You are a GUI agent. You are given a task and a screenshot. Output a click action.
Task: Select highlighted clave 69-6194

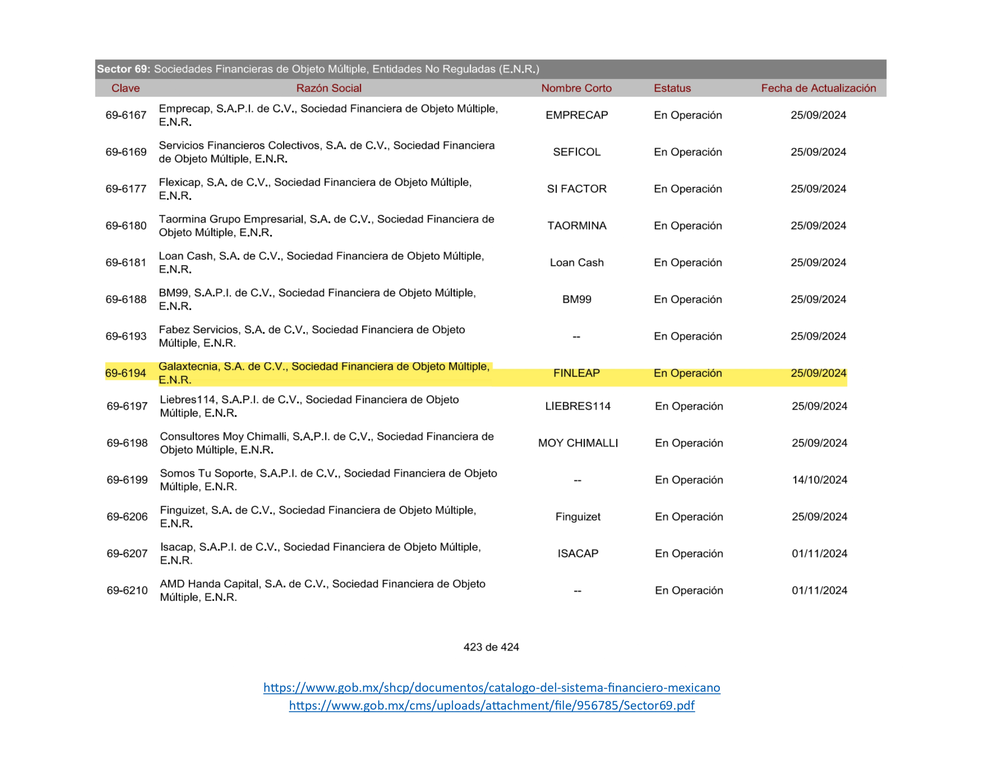click(x=126, y=374)
